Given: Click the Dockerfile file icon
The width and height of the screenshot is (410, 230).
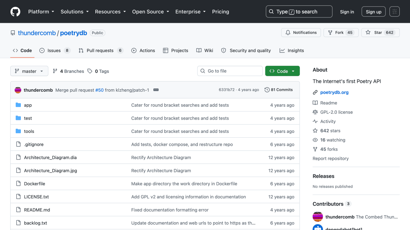Looking at the screenshot, I should (18, 183).
